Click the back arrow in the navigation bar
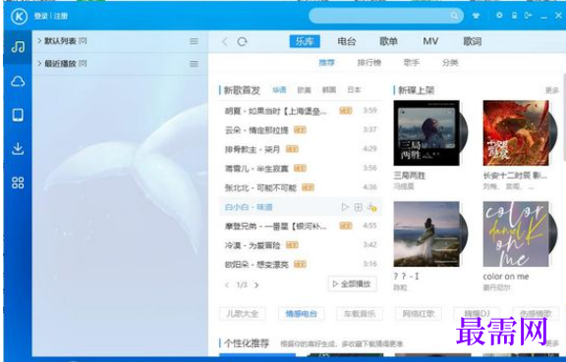This screenshot has height=362, width=566. [x=225, y=41]
